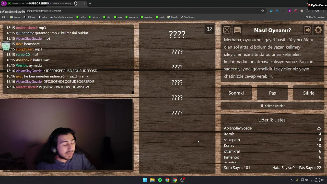
Task: Open the Yeni Sekme bookmark
Action: coord(188,17)
